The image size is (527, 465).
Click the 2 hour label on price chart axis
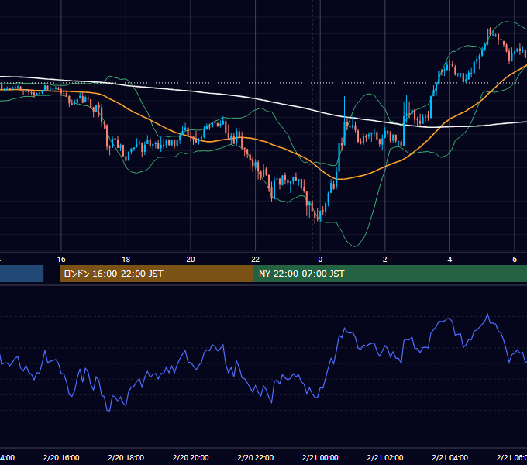(385, 260)
